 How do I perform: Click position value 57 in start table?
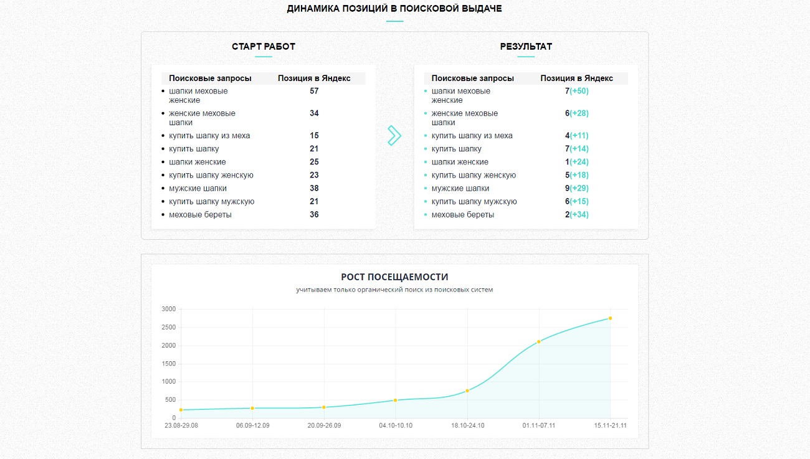[x=314, y=91]
